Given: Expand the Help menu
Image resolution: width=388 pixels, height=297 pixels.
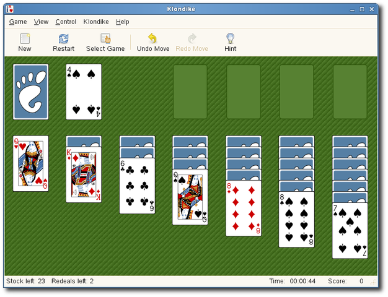Looking at the screenshot, I should 123,22.
